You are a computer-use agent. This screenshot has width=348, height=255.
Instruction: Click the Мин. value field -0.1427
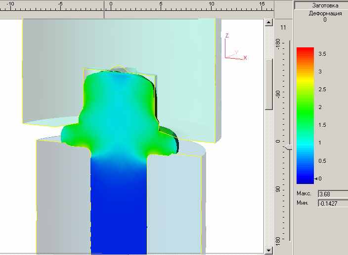click(333, 203)
